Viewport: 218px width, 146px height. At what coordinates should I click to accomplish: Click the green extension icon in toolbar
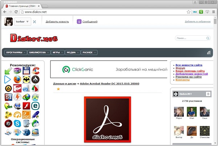201,12
